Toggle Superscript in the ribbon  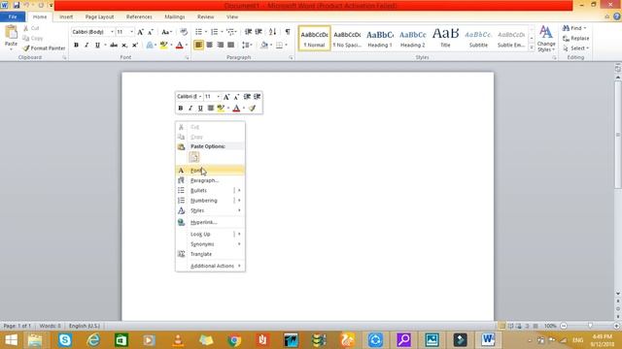coord(135,46)
